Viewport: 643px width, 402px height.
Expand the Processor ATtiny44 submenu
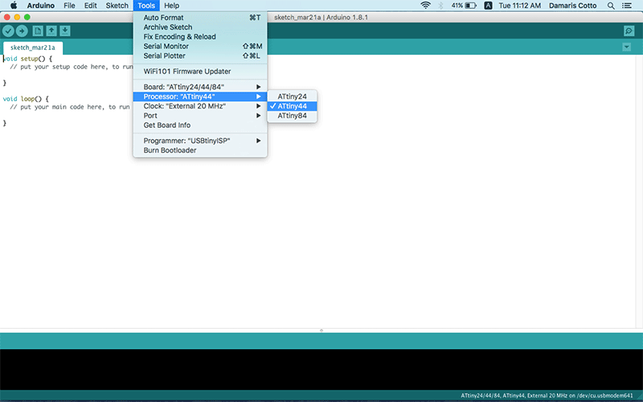(200, 96)
